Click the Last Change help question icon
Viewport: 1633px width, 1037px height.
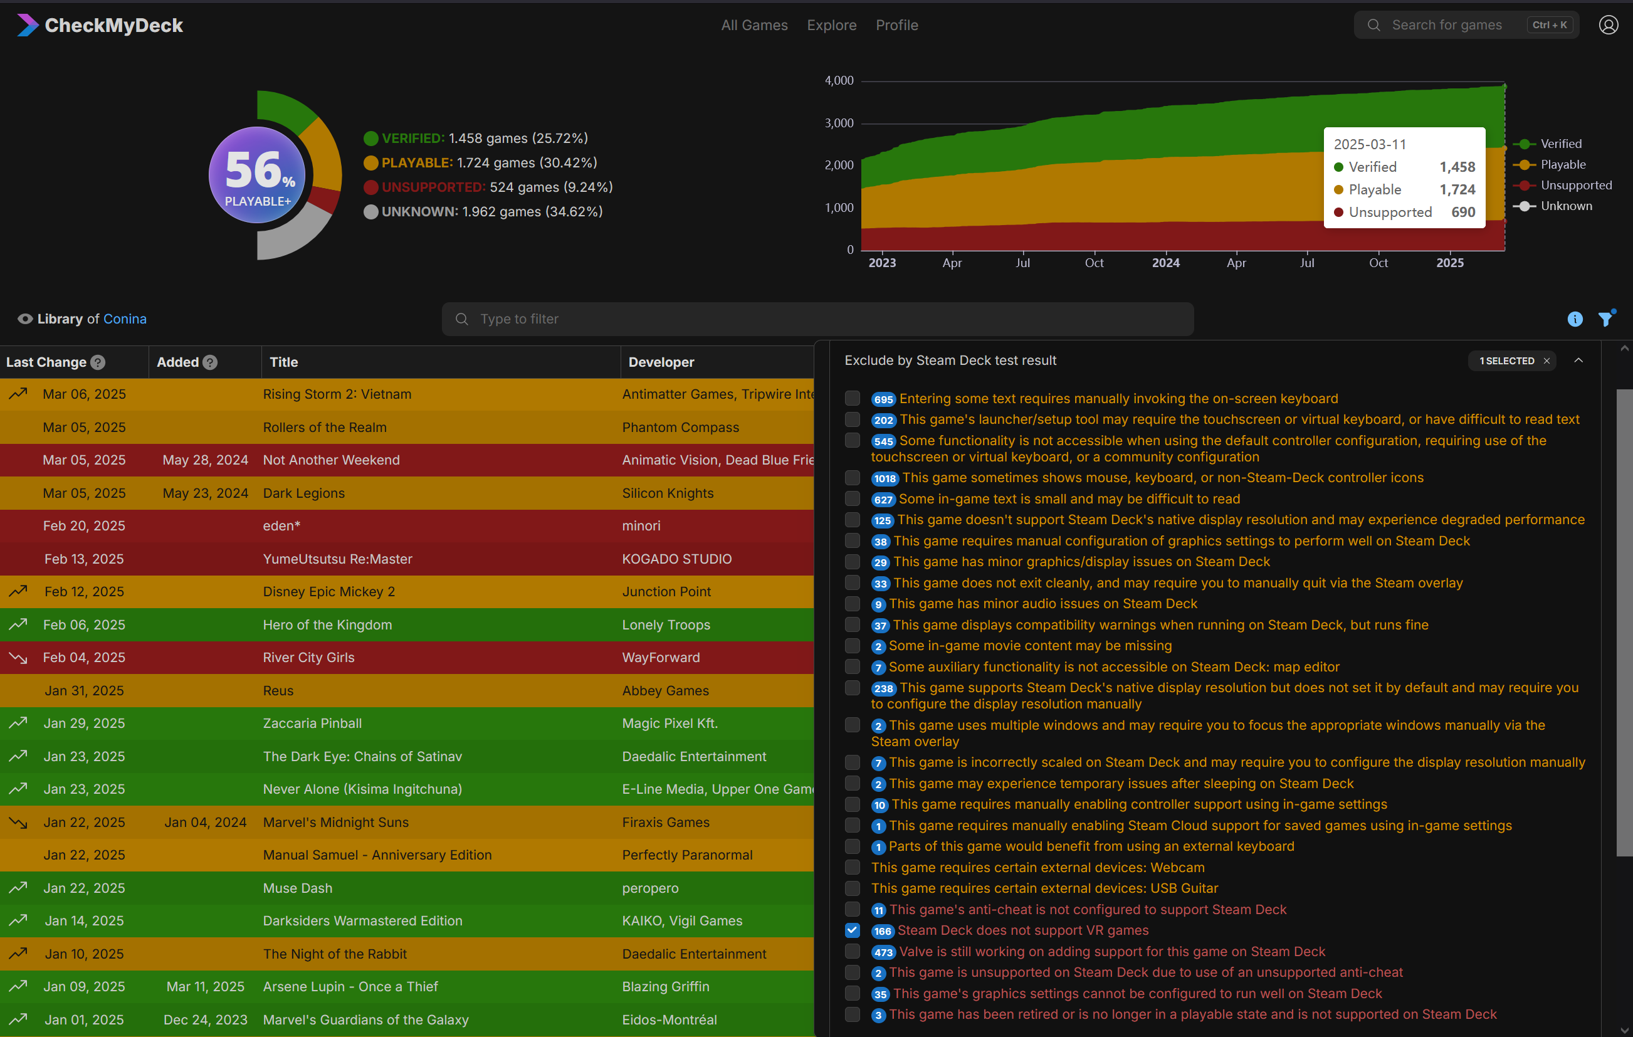98,362
